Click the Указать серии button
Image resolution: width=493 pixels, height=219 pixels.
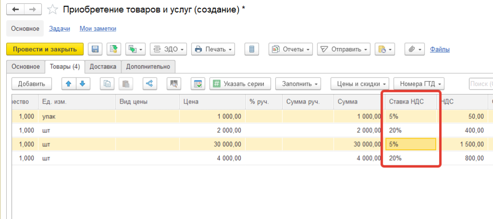241,84
